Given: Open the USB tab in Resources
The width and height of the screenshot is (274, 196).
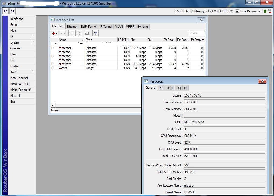Looking at the screenshot, I should [x=169, y=88].
